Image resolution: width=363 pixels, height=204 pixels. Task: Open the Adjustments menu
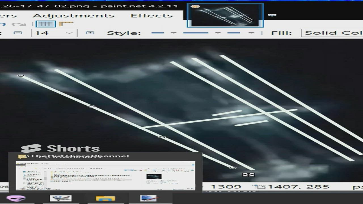73,16
